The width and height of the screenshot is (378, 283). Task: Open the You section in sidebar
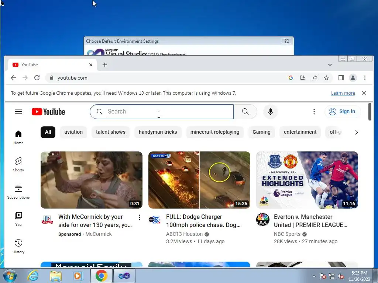coord(18,219)
